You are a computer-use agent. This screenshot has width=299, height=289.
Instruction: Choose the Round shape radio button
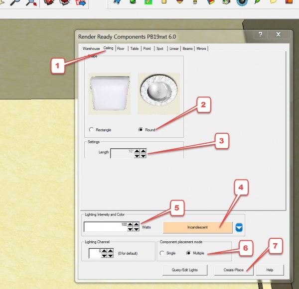[141, 130]
